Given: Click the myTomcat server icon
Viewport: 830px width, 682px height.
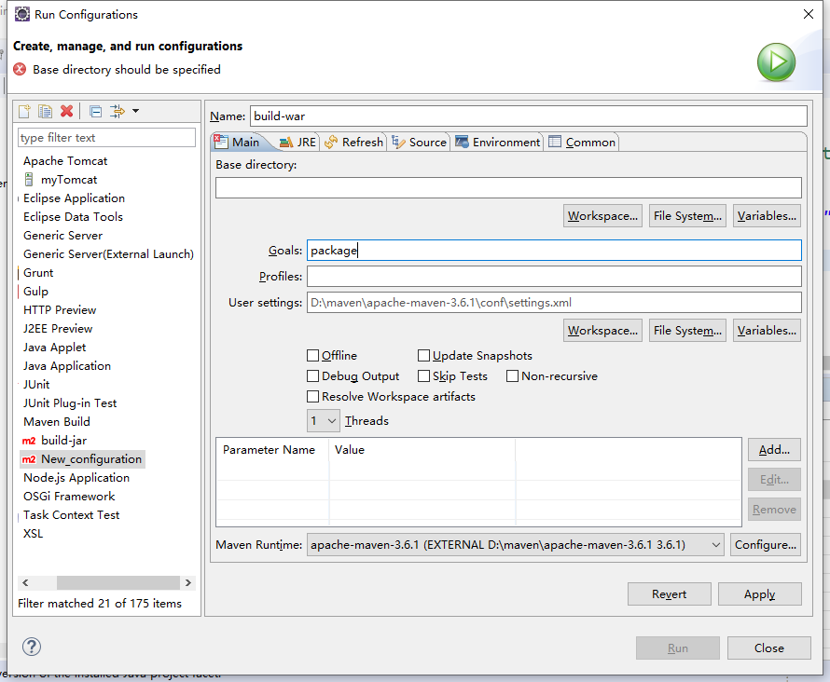Looking at the screenshot, I should [x=29, y=180].
